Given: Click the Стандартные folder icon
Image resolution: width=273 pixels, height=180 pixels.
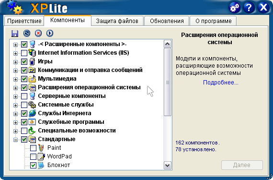Looking at the screenshot, I should click(x=32, y=139).
